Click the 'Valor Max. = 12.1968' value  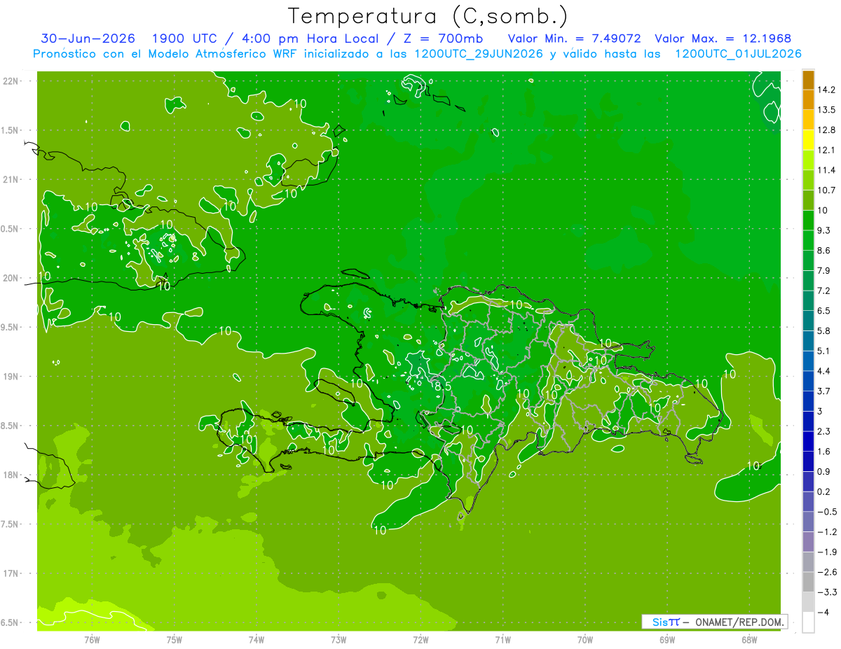coord(723,39)
